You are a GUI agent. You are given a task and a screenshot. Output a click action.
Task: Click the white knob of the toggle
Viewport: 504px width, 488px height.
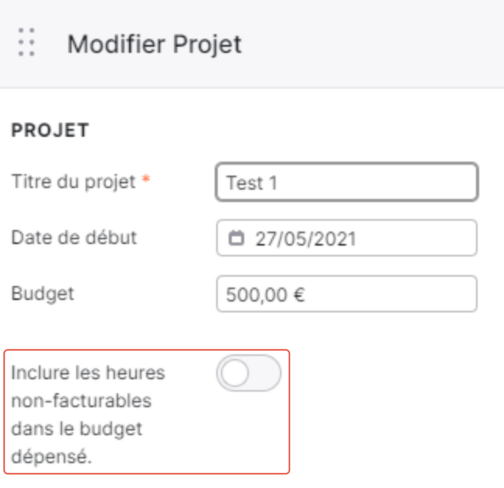235,373
